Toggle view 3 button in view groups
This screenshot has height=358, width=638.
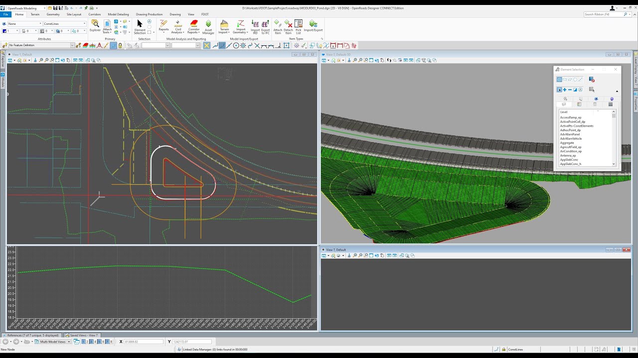(x=91, y=342)
